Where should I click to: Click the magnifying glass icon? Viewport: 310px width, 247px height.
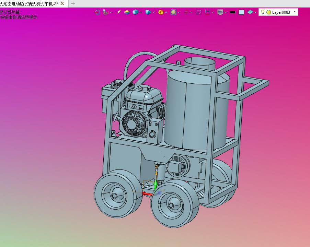(x=173, y=12)
